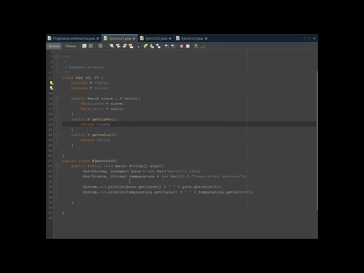364x273 pixels.
Task: Click 'pais.getvalor()' in println line
Action: pyautogui.click(x=201, y=187)
